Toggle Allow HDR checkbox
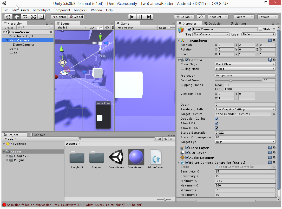282x209 pixels. (x=217, y=123)
